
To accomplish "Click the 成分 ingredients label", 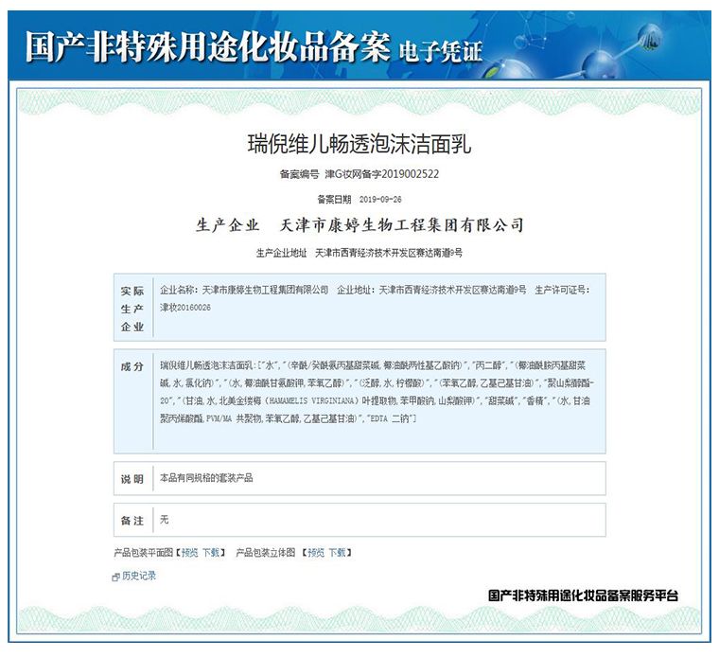I will (132, 366).
